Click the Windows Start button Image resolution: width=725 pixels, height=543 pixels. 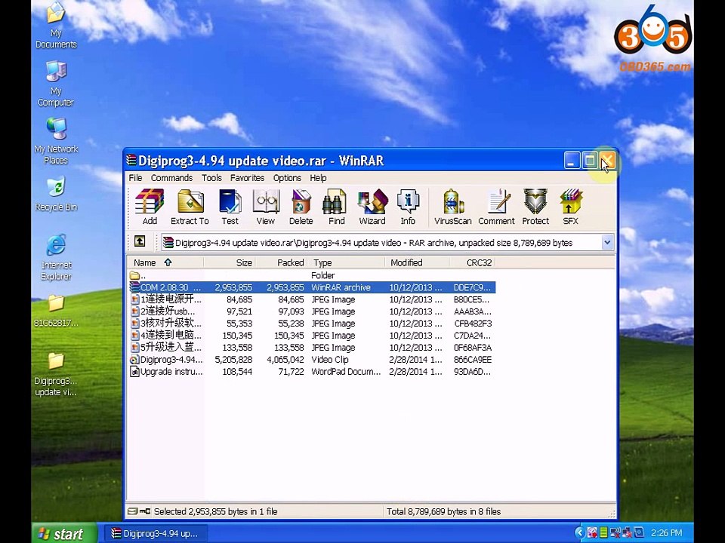(65, 533)
